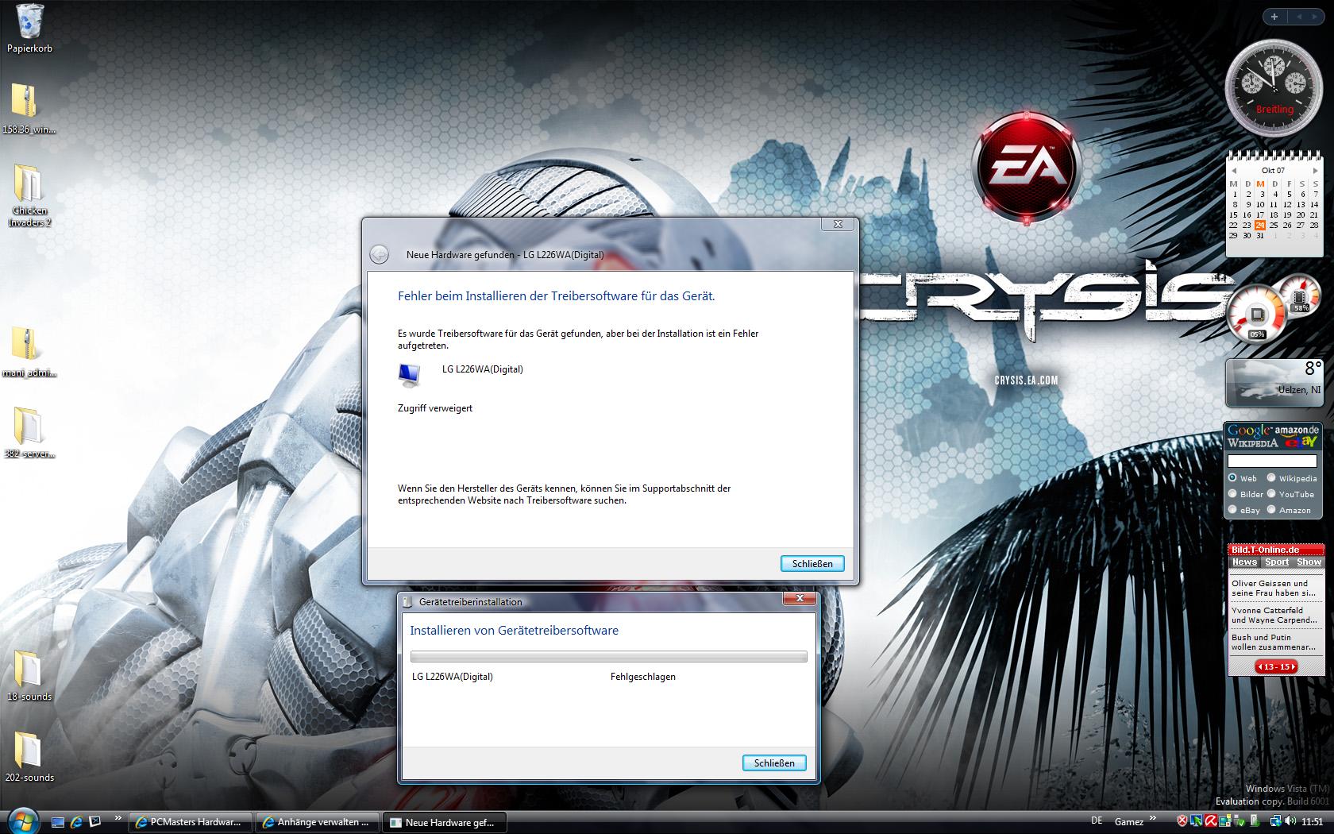Click Schließen in Neue Hardware gefunden dialog
Viewport: 1334px width, 834px height.
click(812, 563)
